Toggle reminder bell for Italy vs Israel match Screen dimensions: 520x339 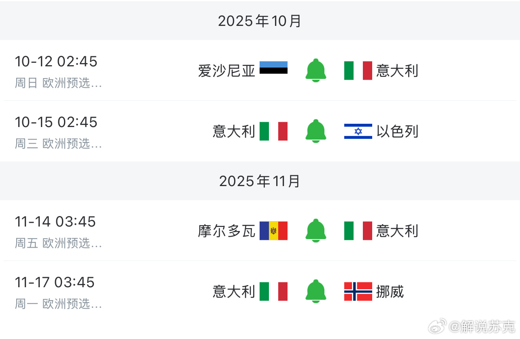[x=315, y=131]
